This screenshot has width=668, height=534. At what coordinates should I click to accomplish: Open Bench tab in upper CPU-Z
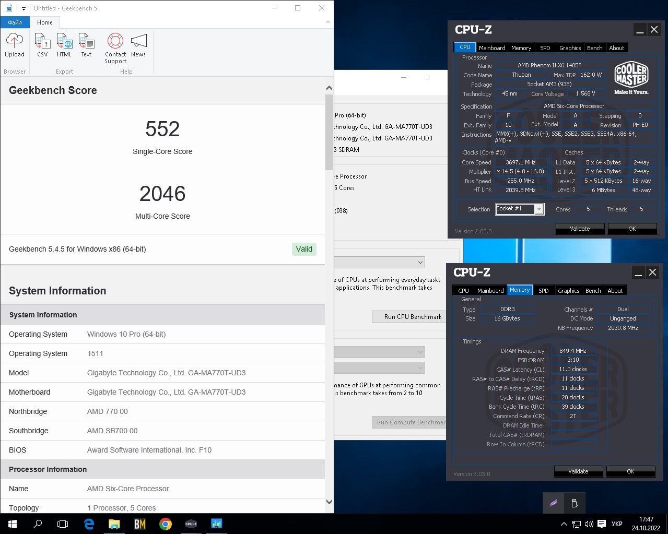[x=594, y=48]
